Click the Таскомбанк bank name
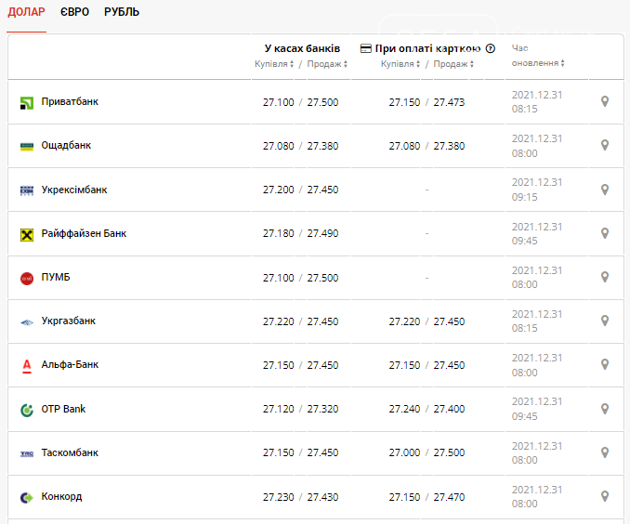 [x=70, y=452]
